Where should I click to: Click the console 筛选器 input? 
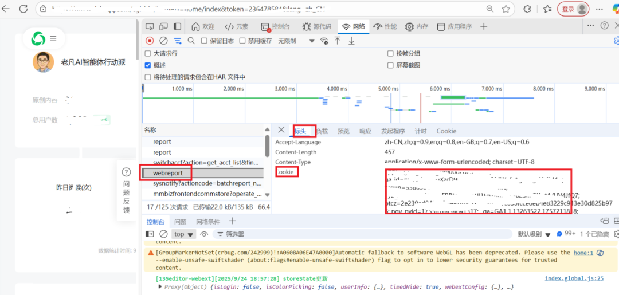point(363,234)
